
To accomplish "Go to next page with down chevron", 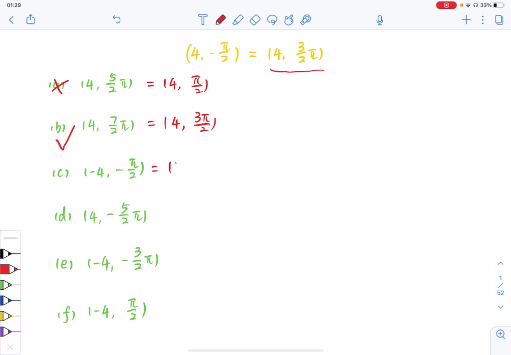I will tap(500, 307).
